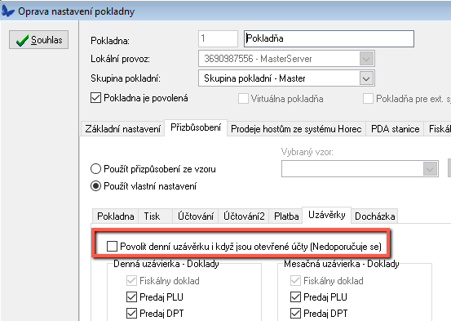Screen dimensions: 451x321
Task: Switch to the Docházka tab
Action: pos(375,216)
